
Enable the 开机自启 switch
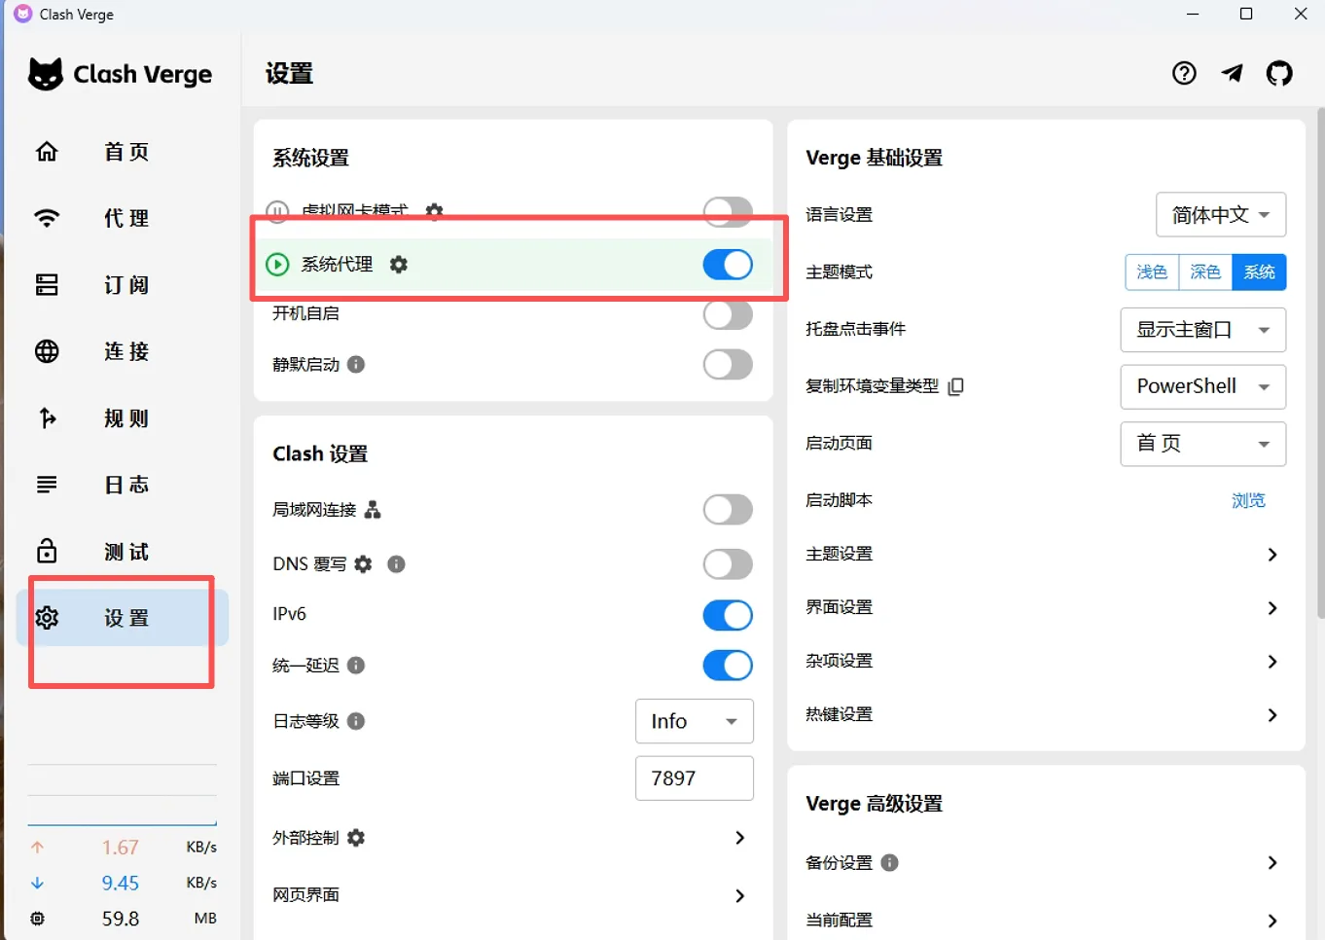[728, 314]
